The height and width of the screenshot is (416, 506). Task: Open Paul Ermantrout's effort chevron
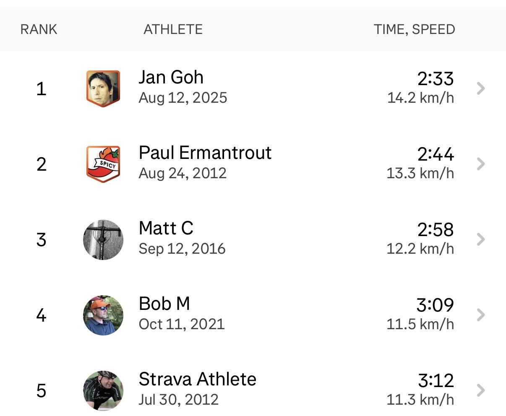(x=481, y=164)
